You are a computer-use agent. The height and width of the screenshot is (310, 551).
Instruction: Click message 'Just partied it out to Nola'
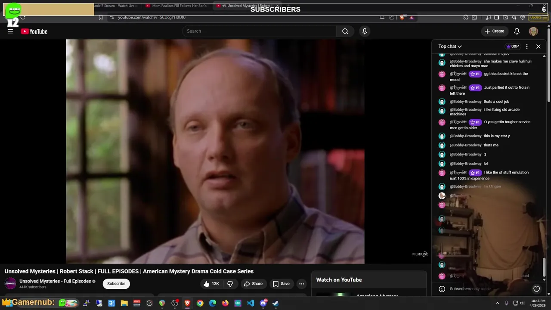(489, 90)
